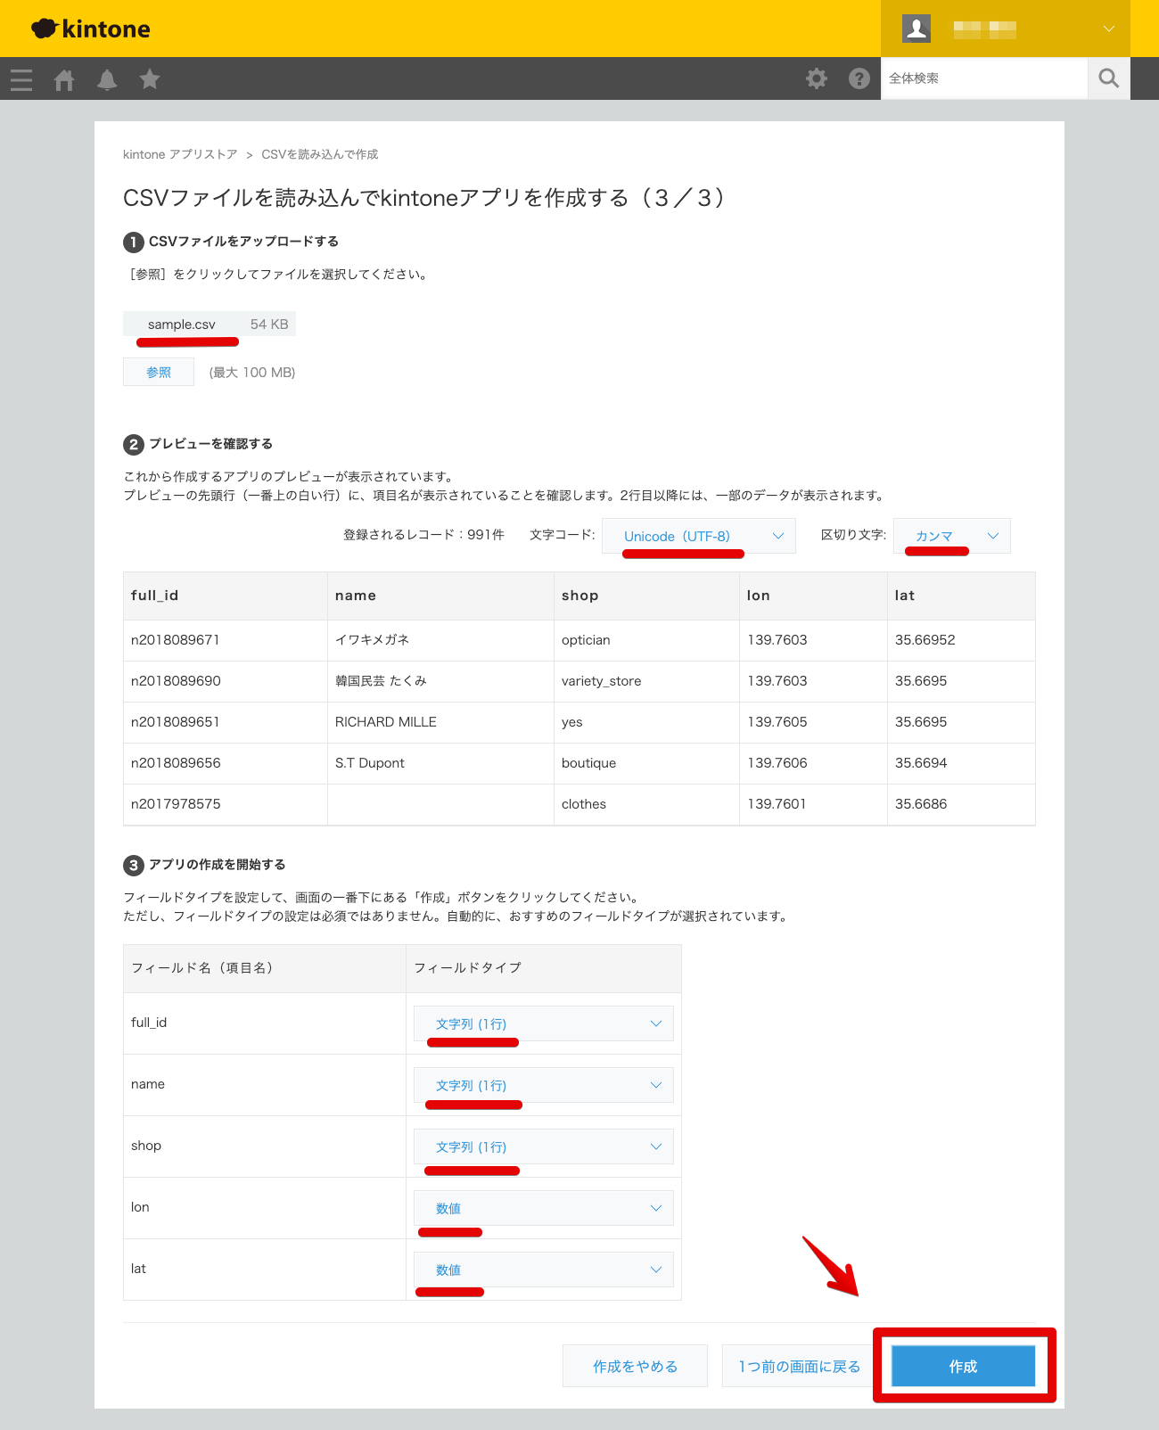Image resolution: width=1159 pixels, height=1430 pixels.
Task: Click the RICHARD MILLE cell
Action: (440, 722)
